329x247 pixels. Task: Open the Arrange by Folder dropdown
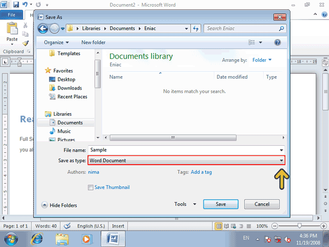(262, 60)
